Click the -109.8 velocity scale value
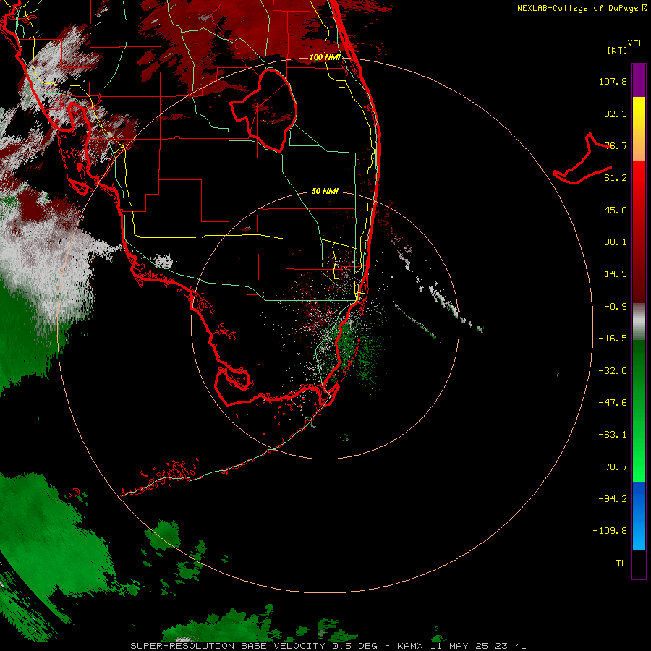The image size is (651, 651). click(610, 531)
